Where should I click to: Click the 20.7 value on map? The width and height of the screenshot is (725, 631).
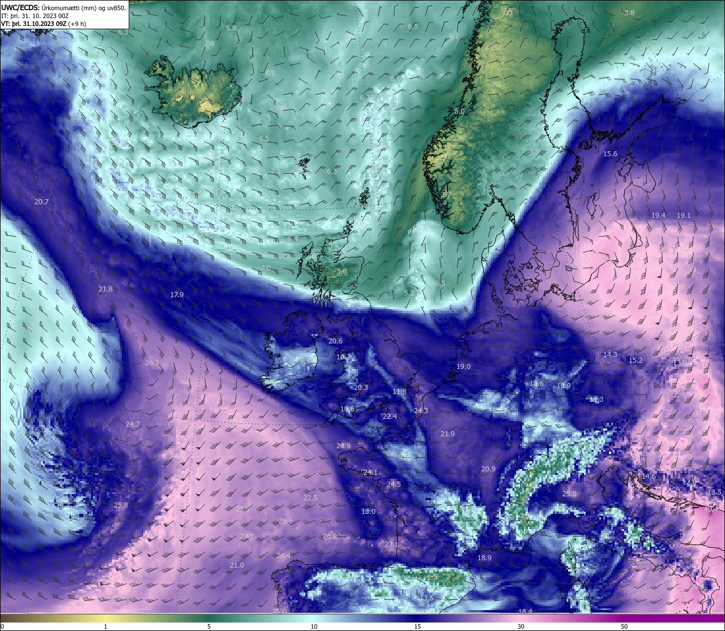coord(41,201)
